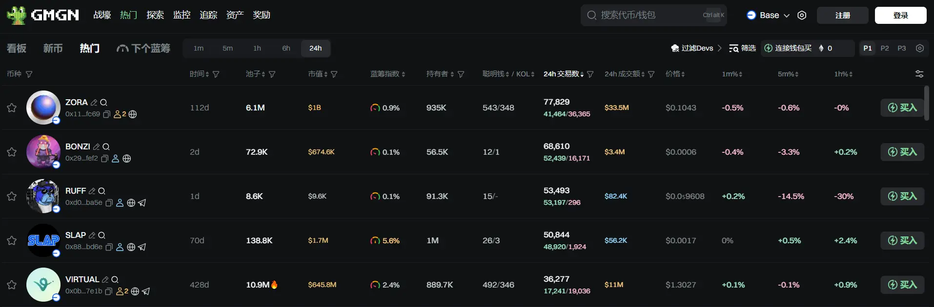Screen dimensions: 934x307
Task: Open SLAP Telegram paper plane icon
Action: coord(142,247)
